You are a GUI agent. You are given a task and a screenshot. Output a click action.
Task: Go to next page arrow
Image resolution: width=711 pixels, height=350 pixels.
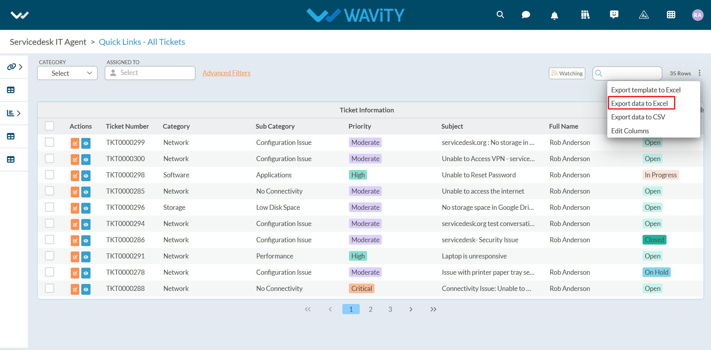411,309
